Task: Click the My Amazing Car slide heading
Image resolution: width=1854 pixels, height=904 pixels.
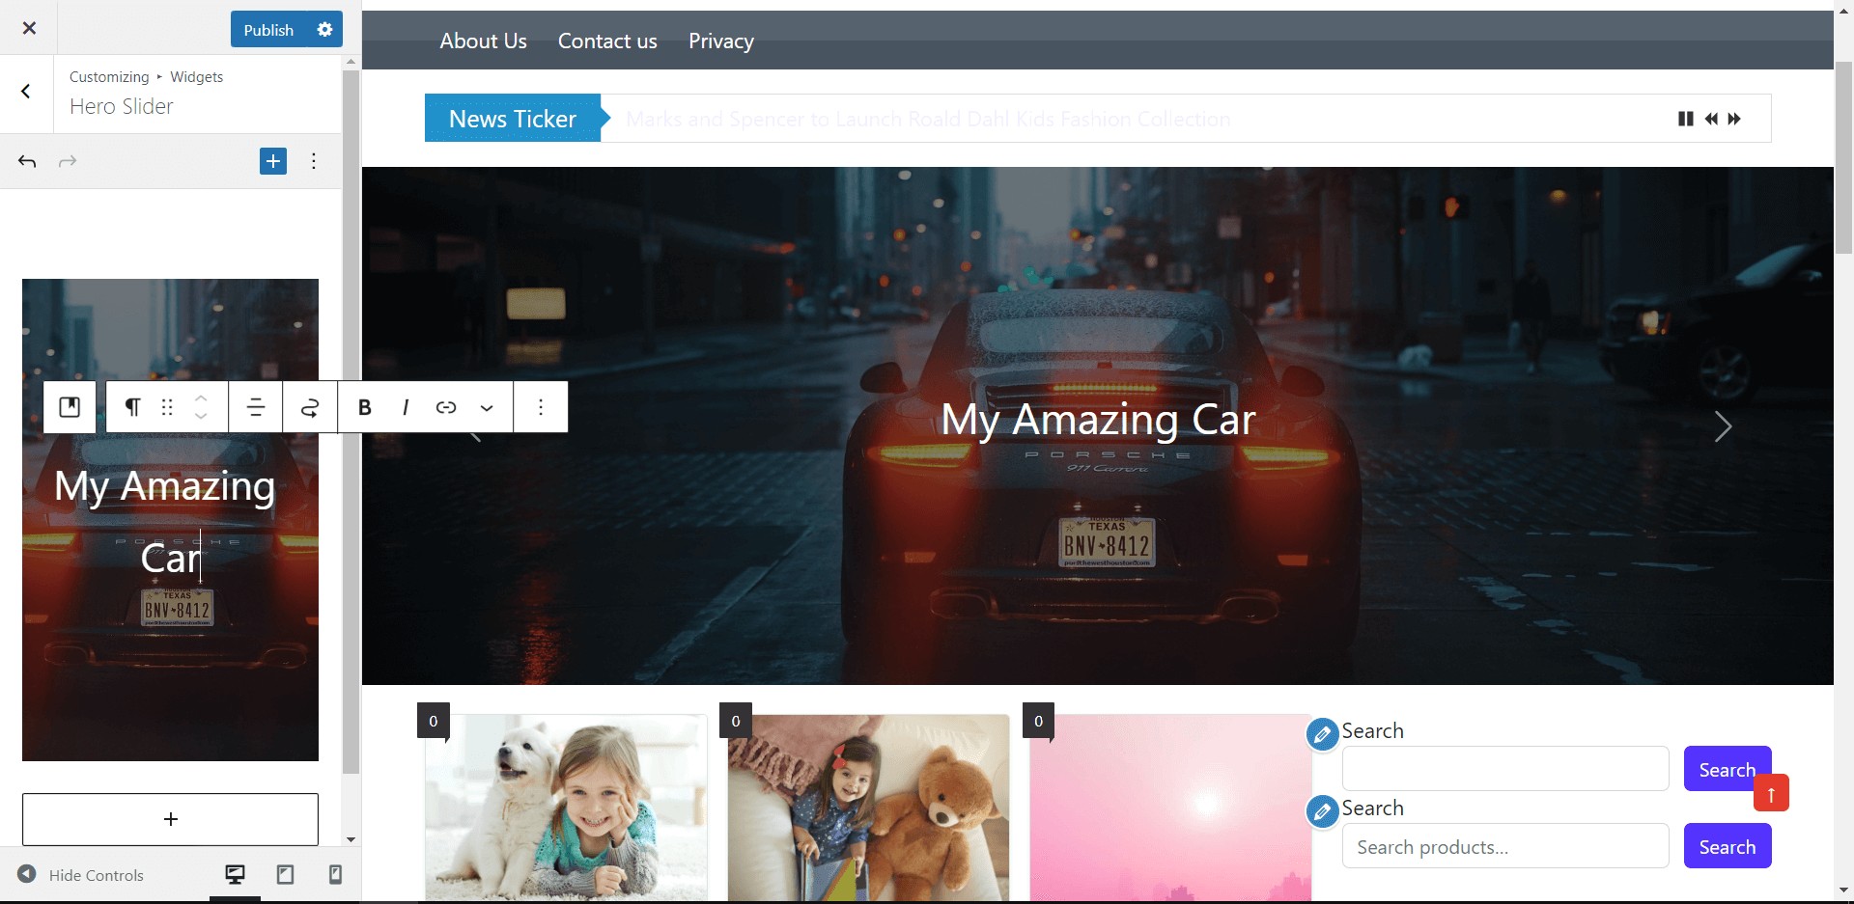Action: (x=1098, y=420)
